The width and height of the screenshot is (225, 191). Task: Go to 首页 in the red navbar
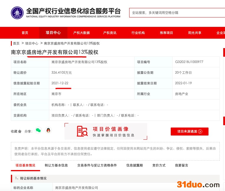click(25, 33)
